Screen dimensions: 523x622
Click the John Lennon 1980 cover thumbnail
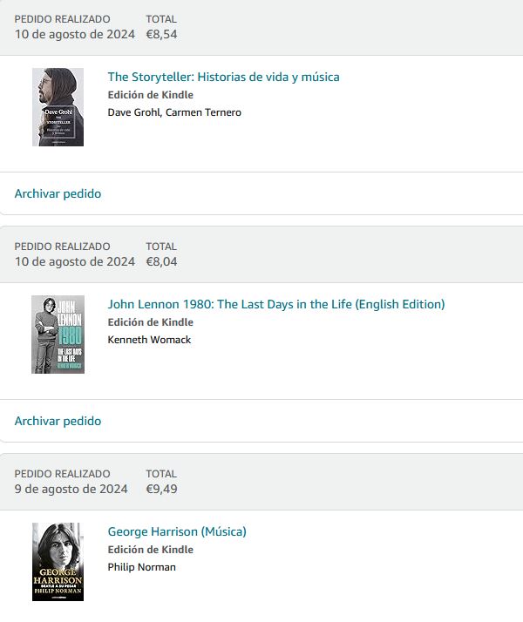[x=58, y=335]
